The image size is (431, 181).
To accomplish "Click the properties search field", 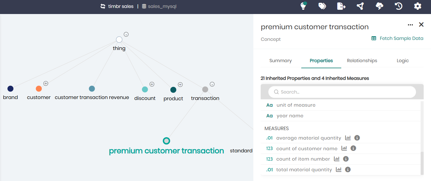I will click(x=342, y=92).
